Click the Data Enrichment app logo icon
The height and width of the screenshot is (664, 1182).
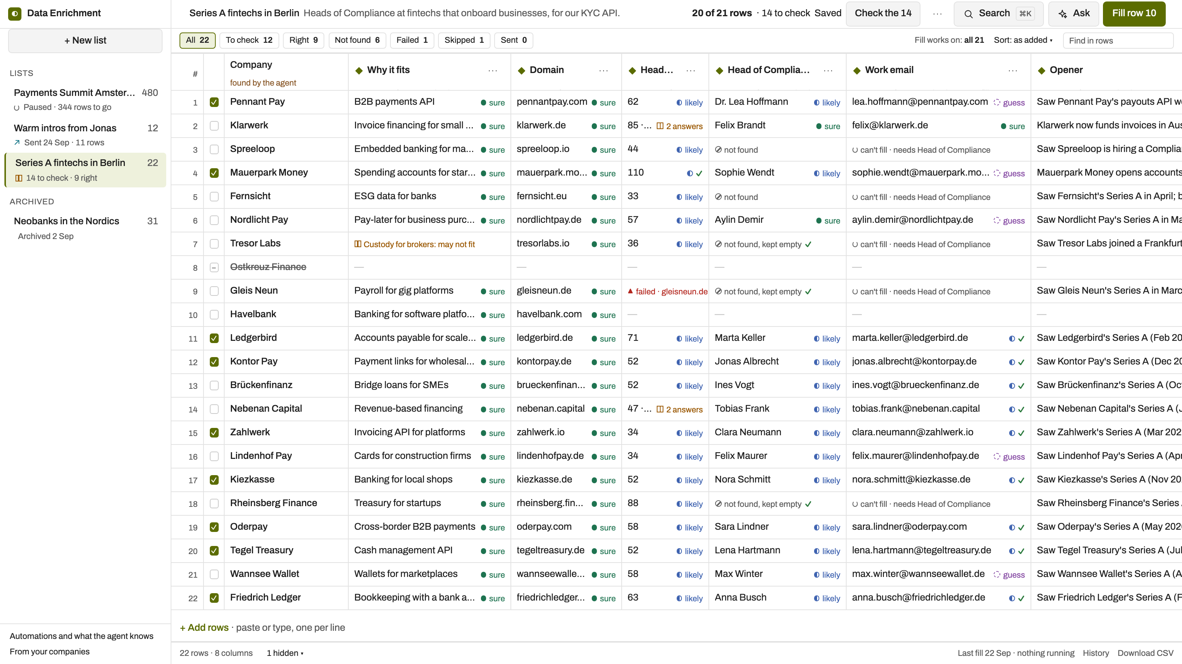tap(15, 14)
